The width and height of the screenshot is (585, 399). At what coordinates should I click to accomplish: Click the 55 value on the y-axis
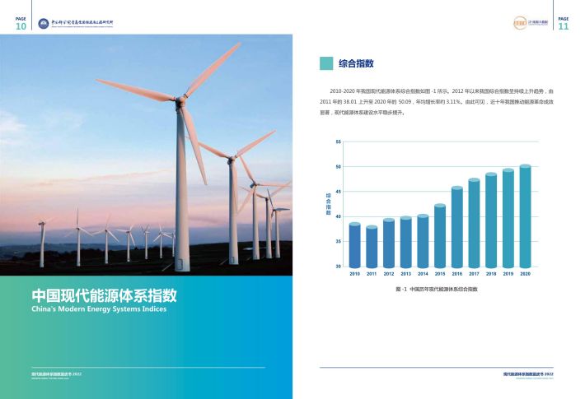pyautogui.click(x=337, y=142)
